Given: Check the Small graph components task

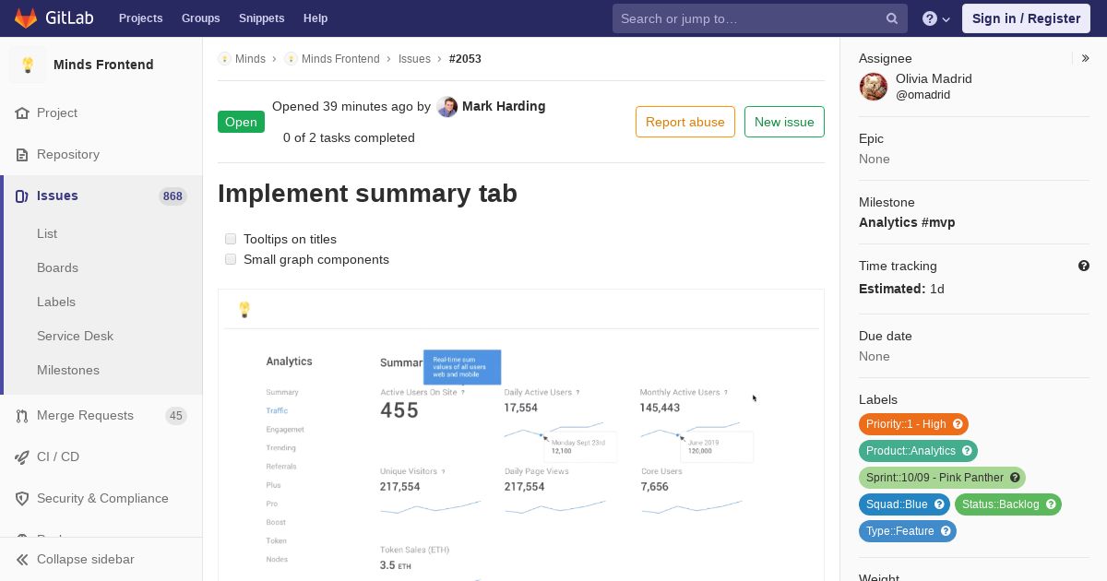Looking at the screenshot, I should (x=231, y=259).
